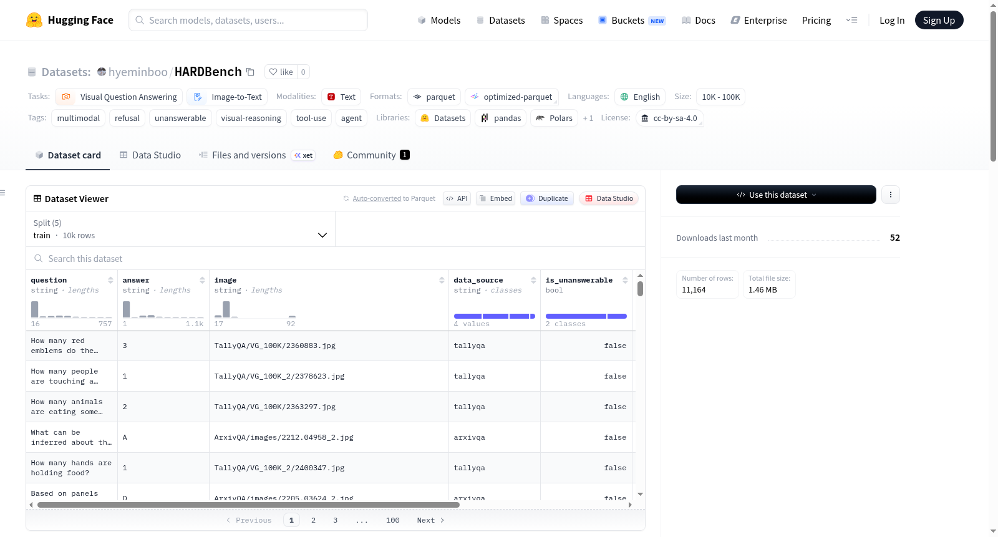The width and height of the screenshot is (998, 537).
Task: Go to the Community tab
Action: click(x=371, y=155)
